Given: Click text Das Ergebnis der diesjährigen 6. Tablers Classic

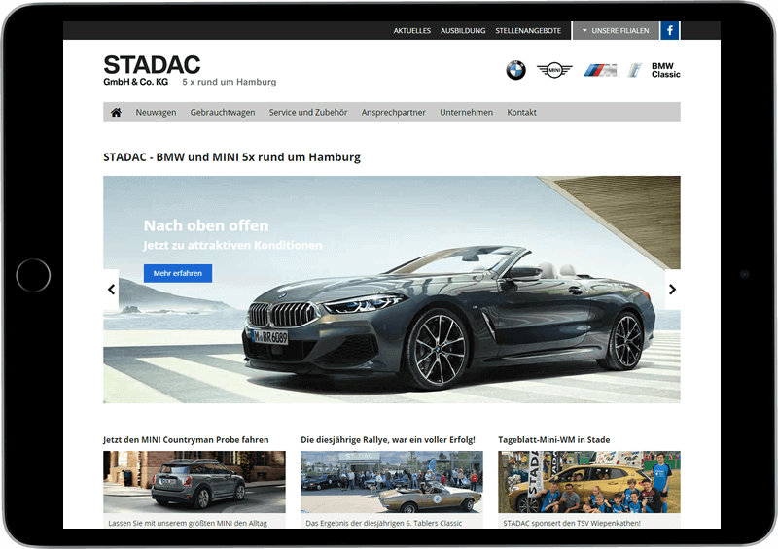Looking at the screenshot, I should tap(383, 523).
